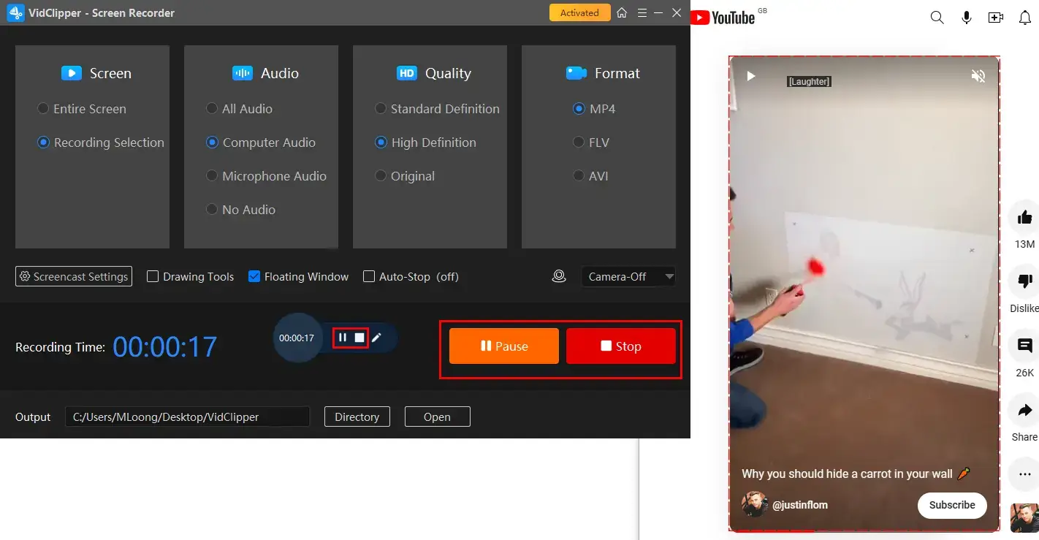
Task: Open Screencast Settings
Action: 74,276
